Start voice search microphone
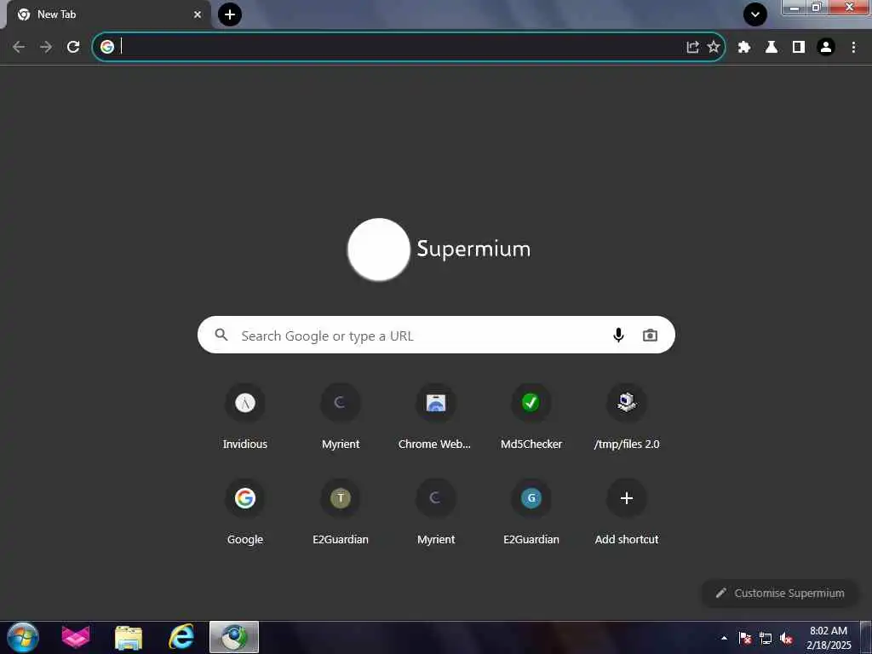Screen dimensions: 872x654 coord(618,335)
